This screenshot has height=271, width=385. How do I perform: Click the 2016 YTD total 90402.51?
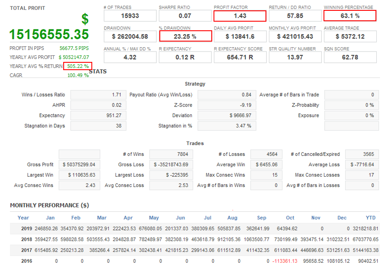click(x=368, y=261)
